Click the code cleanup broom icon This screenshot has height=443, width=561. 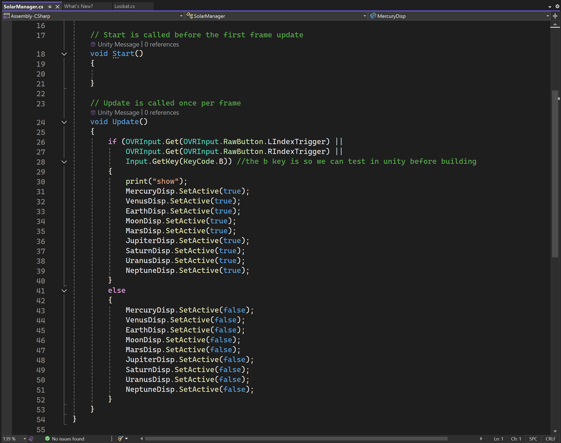click(x=120, y=438)
